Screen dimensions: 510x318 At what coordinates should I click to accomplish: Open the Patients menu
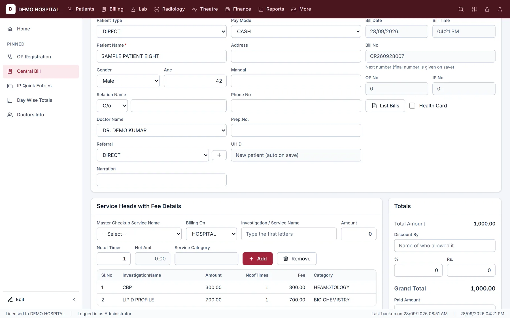pos(81,9)
